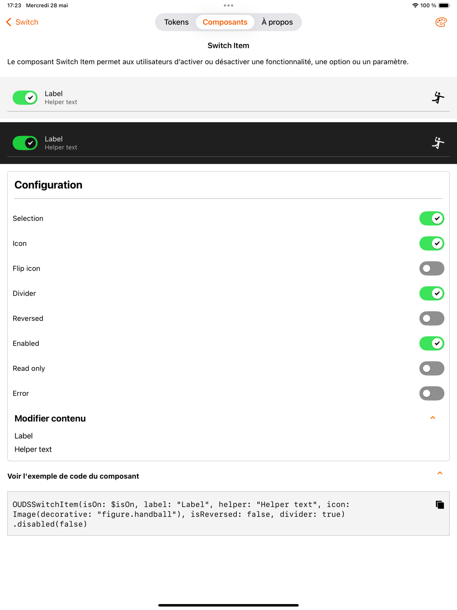Toggle the dark preview Label switch
The width and height of the screenshot is (457, 610).
[x=25, y=143]
